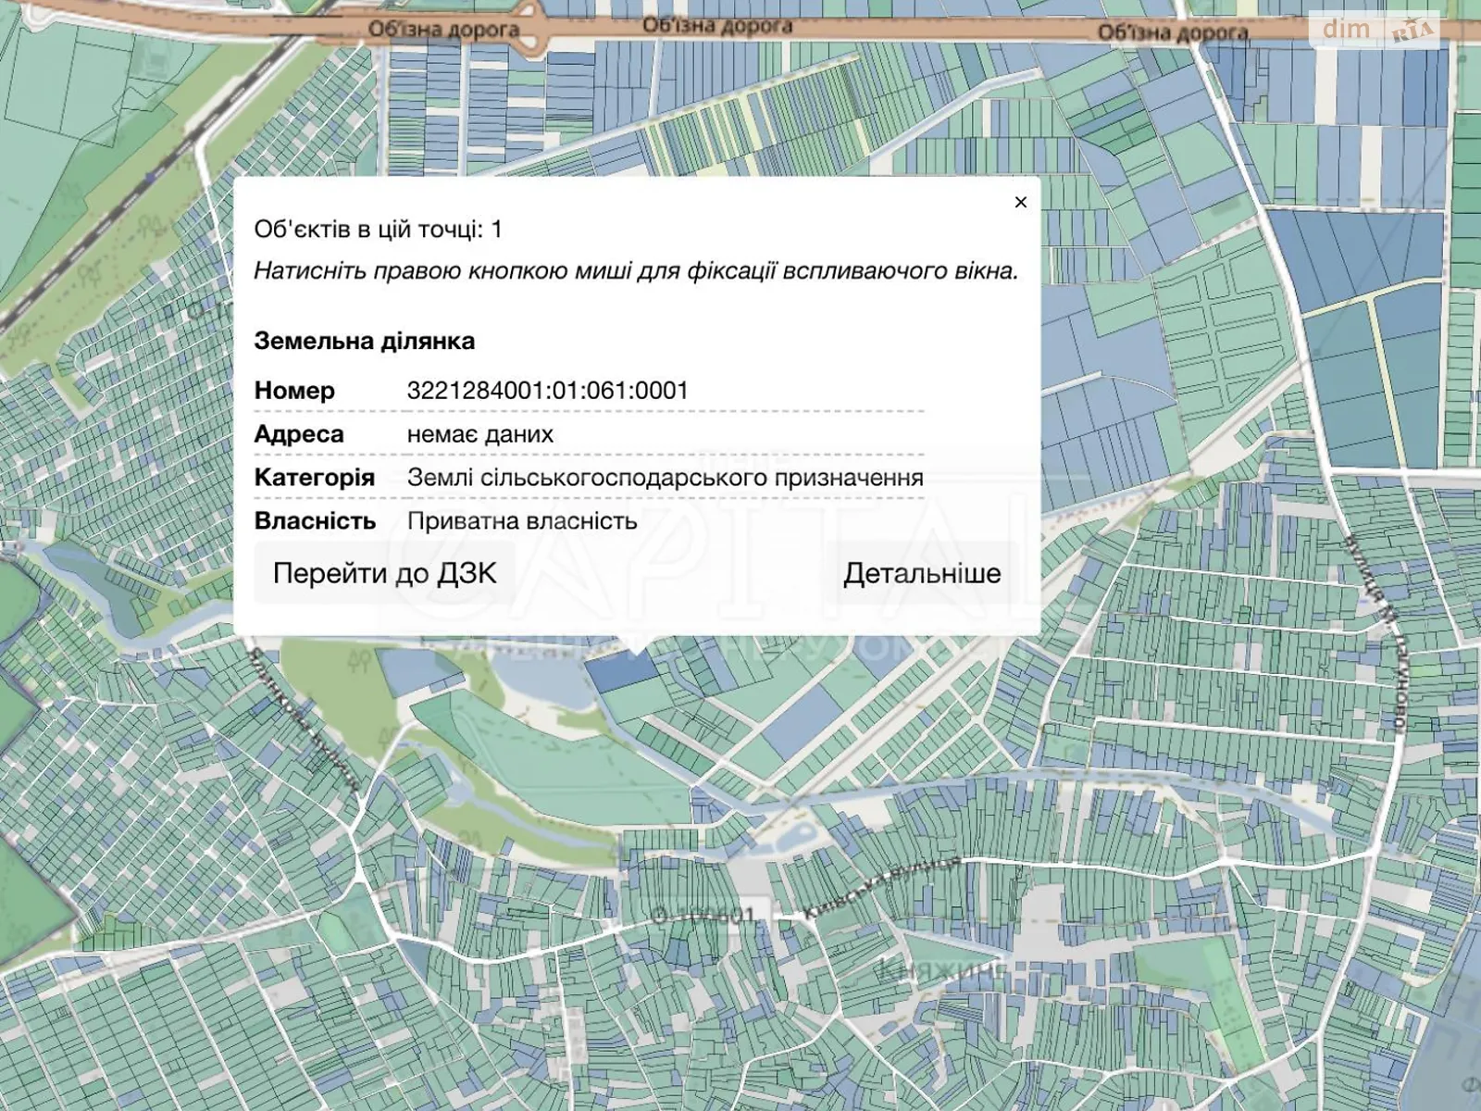
Task: Click the 'Номер' field label
Action: pos(294,391)
